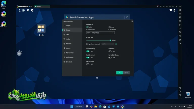Adjust the frame rate slider handle
This screenshot has height=109, width=194.
coord(110,40)
